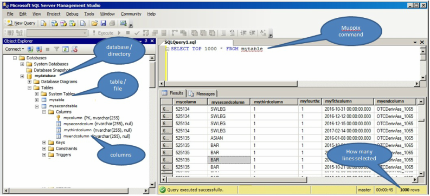Click the parse query checkmark icon
Viewport: 430px width, 196px height.
[x=137, y=33]
